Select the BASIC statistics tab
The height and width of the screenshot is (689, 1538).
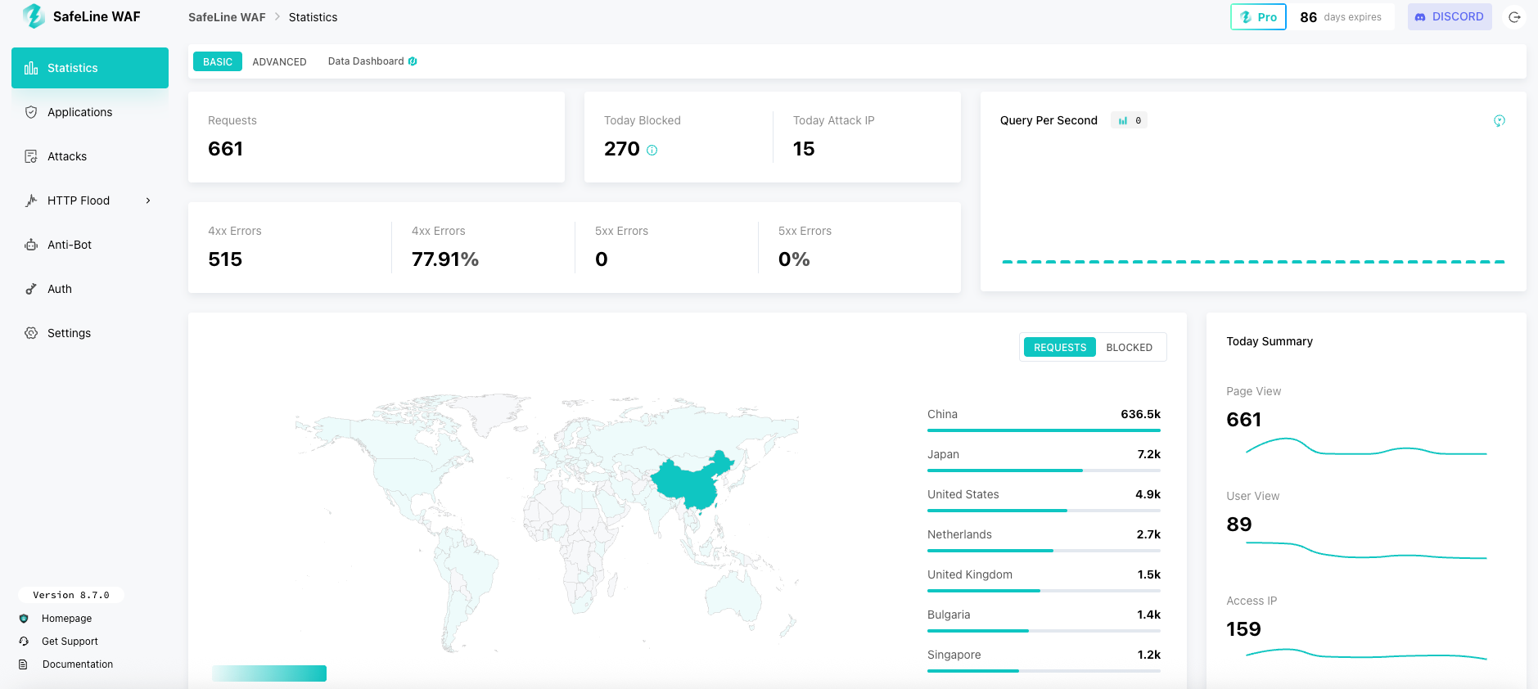tap(218, 62)
